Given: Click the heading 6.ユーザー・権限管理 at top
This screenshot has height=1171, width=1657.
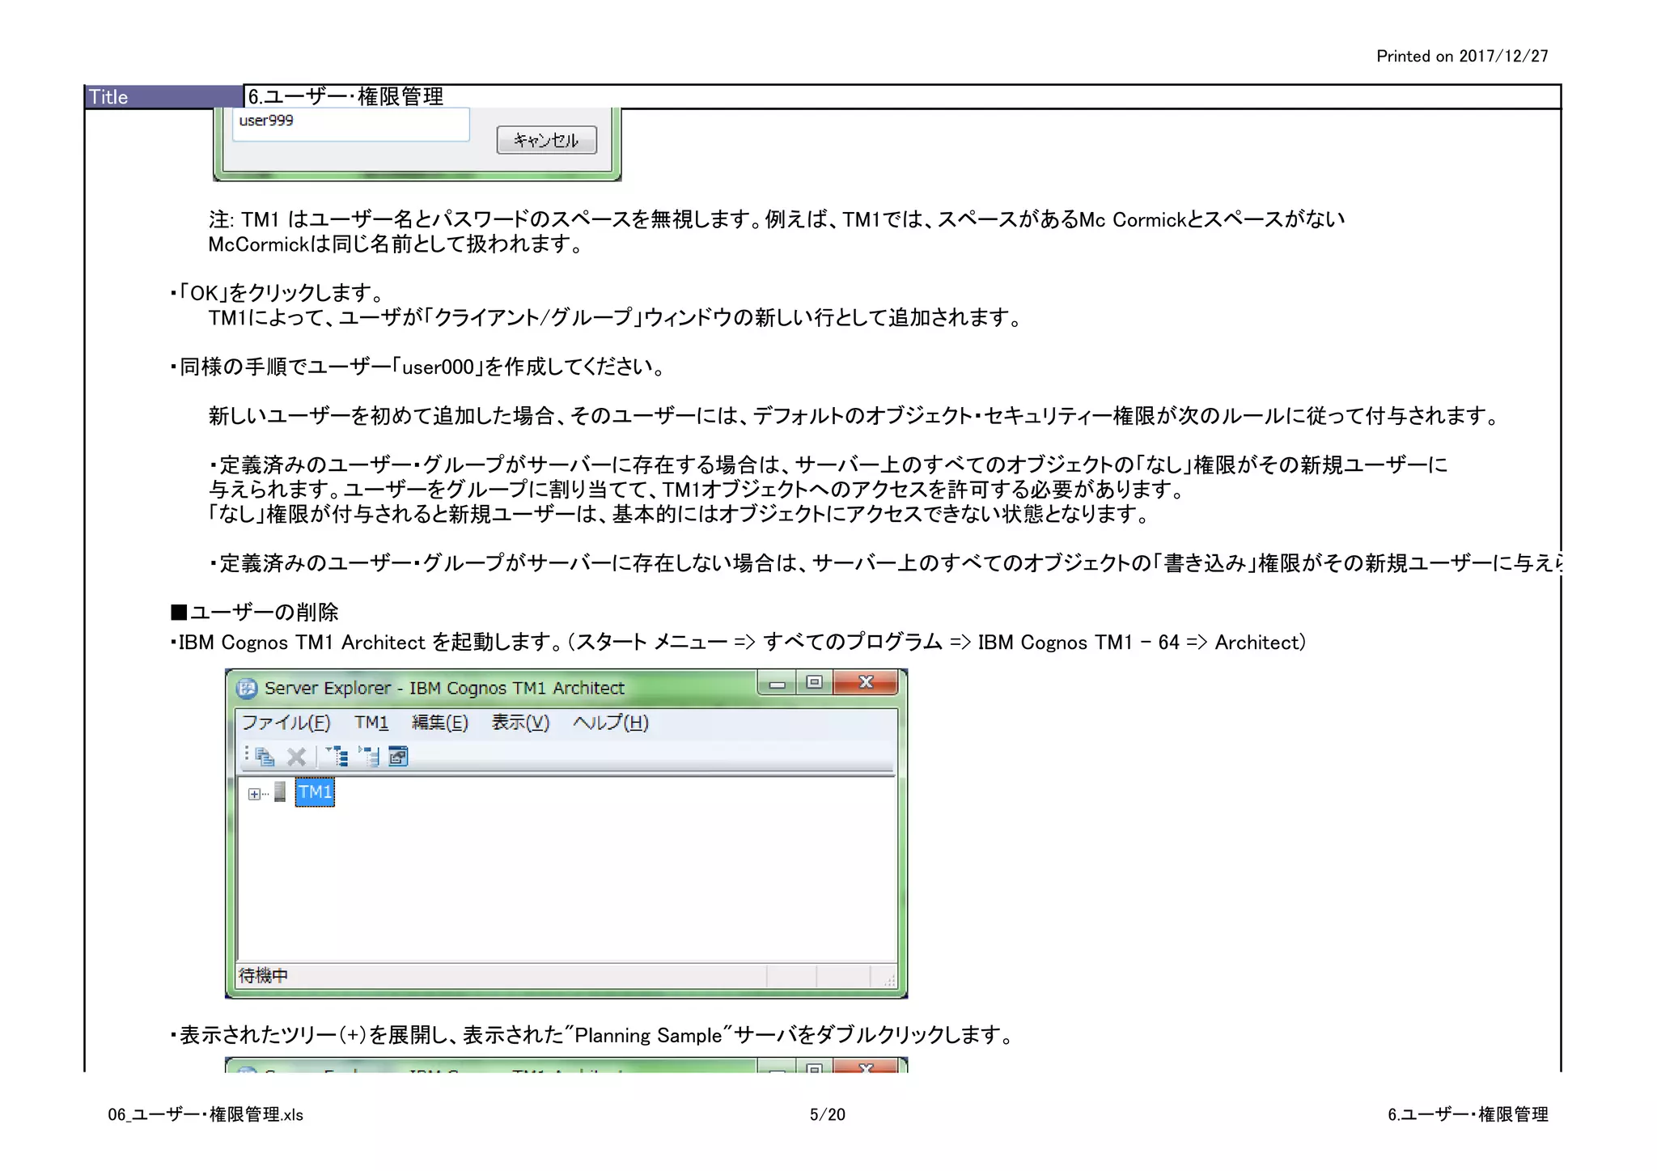Looking at the screenshot, I should tap(345, 97).
